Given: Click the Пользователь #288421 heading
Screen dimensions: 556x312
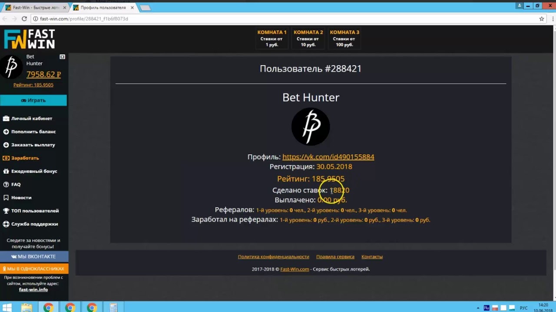Looking at the screenshot, I should tap(311, 68).
